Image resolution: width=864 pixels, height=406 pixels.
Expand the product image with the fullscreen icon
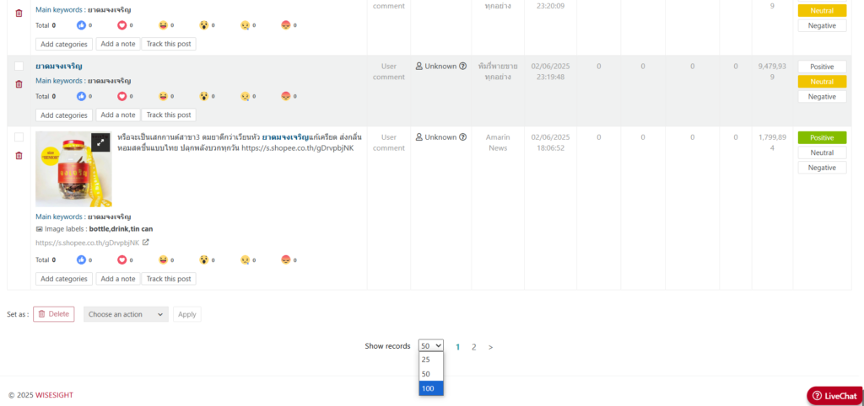(100, 142)
